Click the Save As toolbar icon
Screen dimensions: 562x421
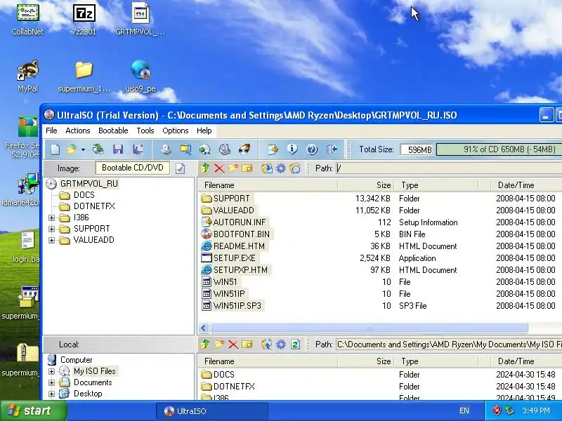(x=138, y=149)
